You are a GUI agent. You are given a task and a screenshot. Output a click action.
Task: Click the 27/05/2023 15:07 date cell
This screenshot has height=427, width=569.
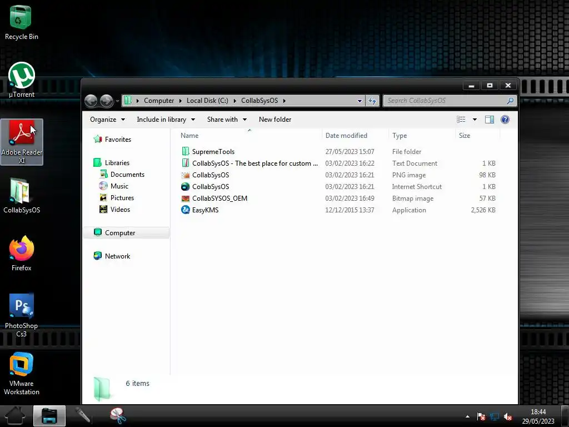pos(350,151)
